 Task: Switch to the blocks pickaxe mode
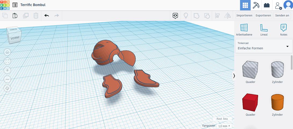256,5
